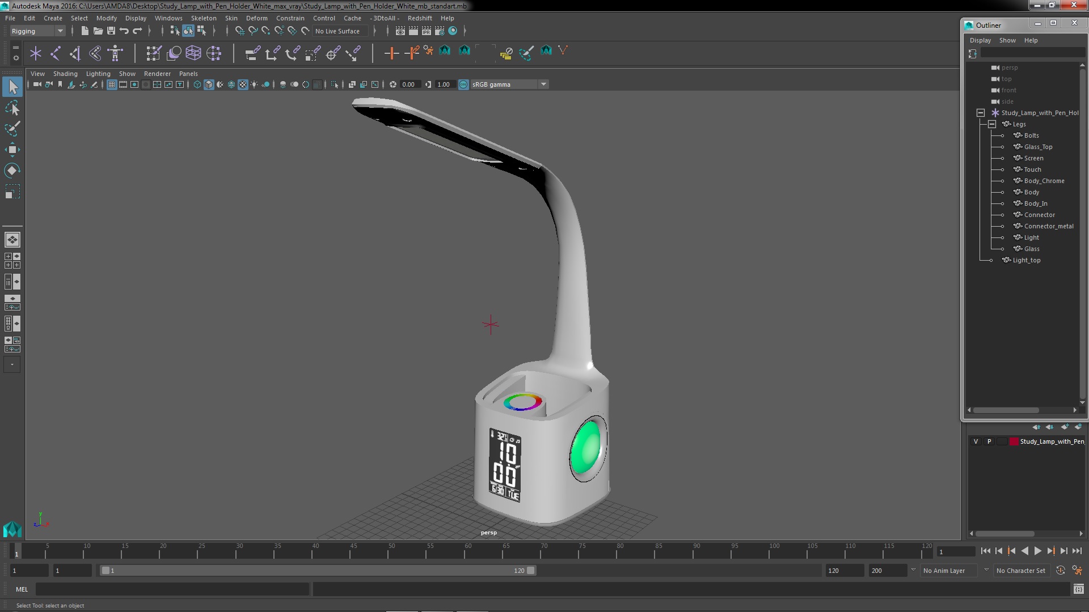1089x612 pixels.
Task: Click the HumanIK skeleton shelf icon
Action: pos(115,53)
